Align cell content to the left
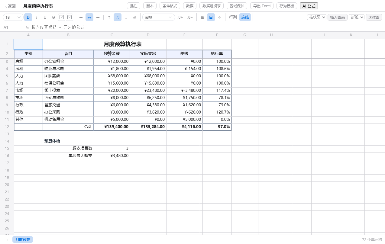The width and height of the screenshot is (385, 244). click(x=81, y=17)
